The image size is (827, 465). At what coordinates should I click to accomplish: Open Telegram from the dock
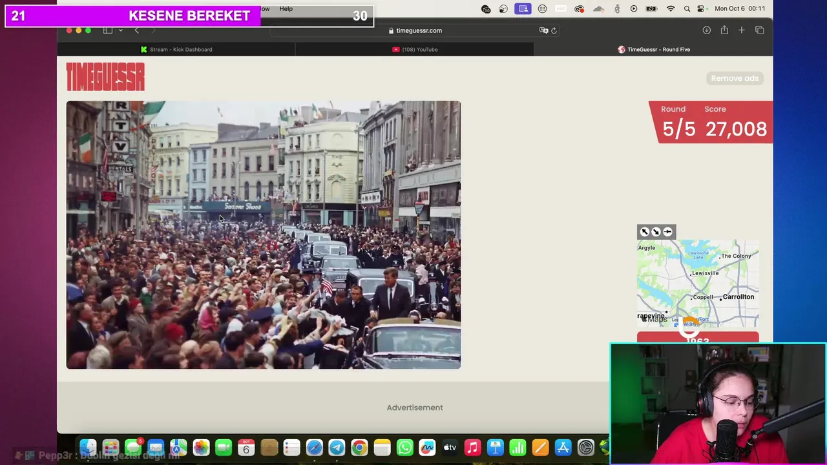point(337,448)
